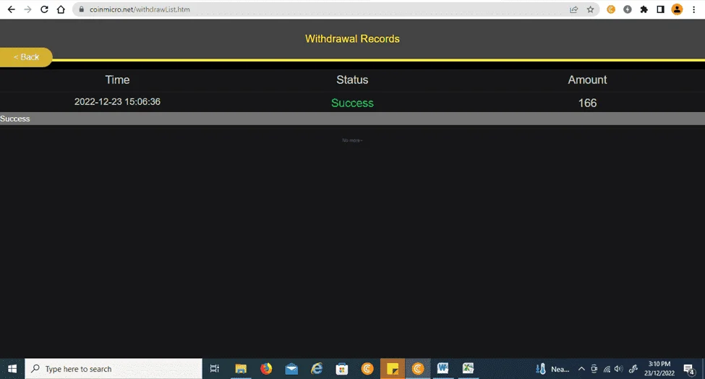Share this page using the share icon
705x379 pixels.
(x=573, y=9)
